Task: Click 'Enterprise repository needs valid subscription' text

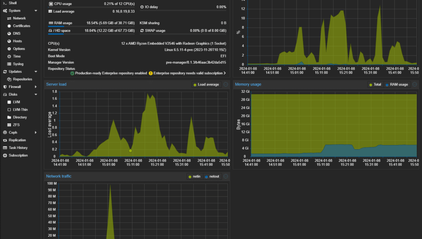Action: pos(188,73)
